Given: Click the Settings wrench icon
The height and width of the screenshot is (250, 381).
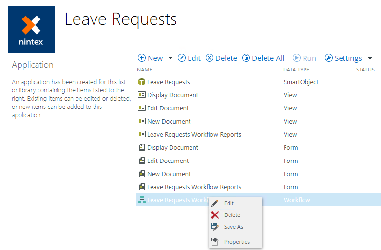Looking at the screenshot, I should [329, 58].
